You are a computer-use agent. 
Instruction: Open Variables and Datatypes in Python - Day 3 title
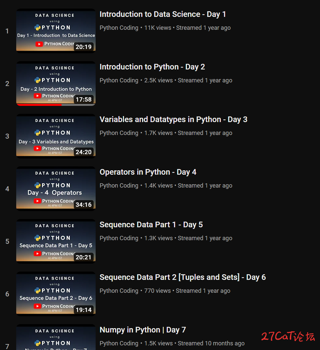click(173, 119)
